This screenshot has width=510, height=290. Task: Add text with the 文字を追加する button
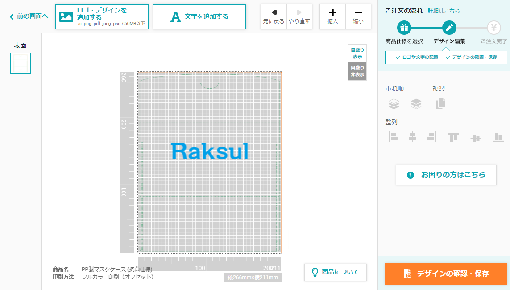click(199, 17)
